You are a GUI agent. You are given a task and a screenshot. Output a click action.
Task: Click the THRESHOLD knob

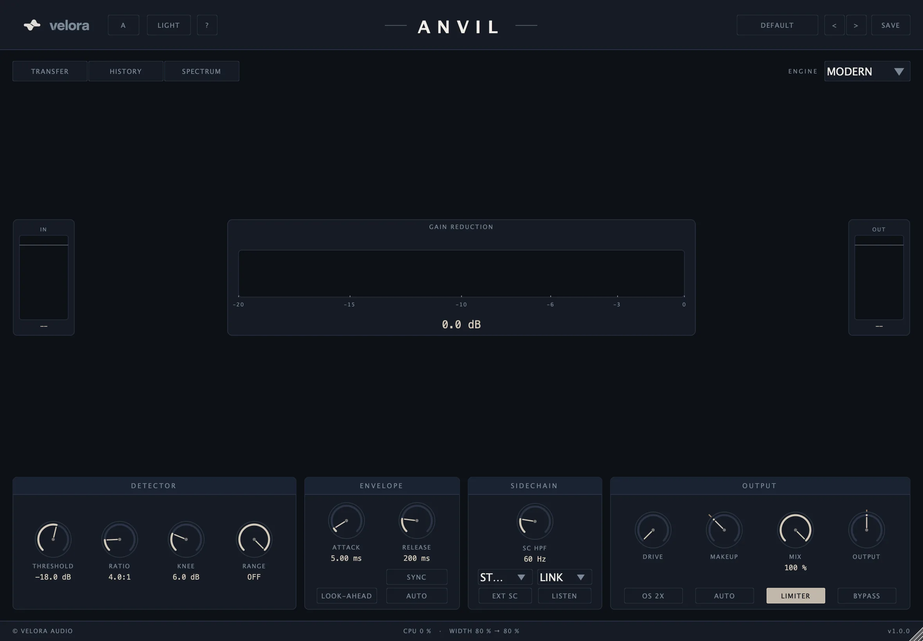(53, 539)
